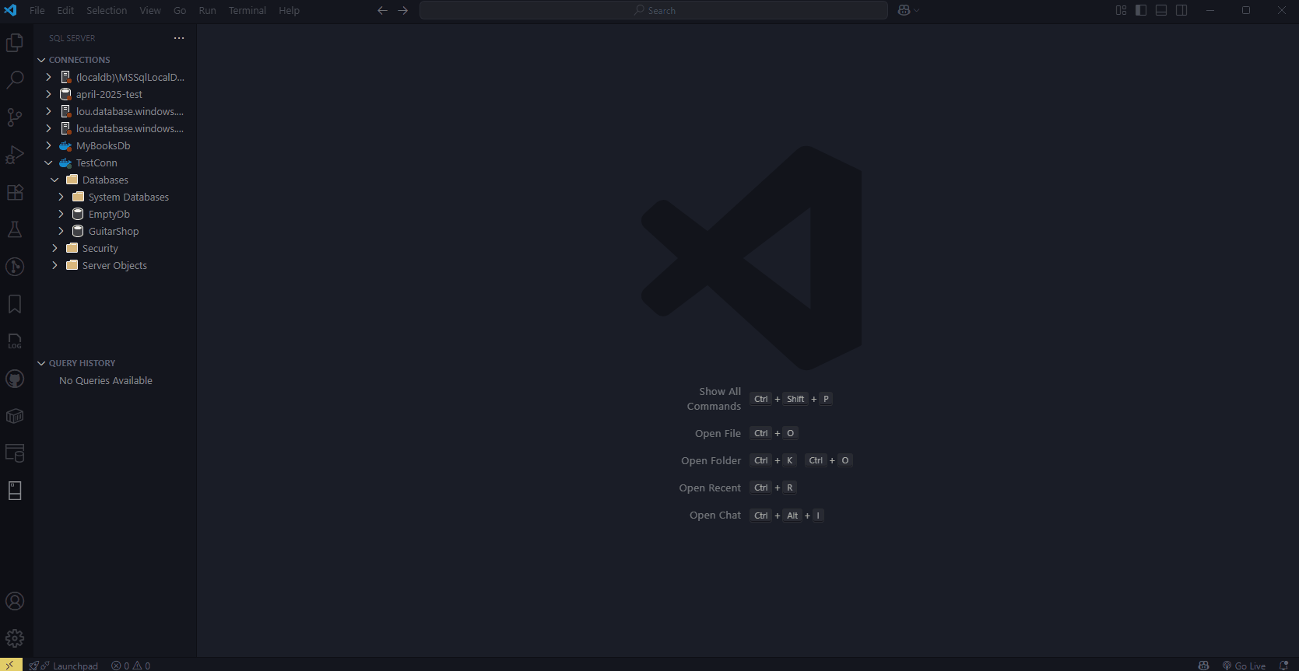Toggle the Primary Side Bar
The height and width of the screenshot is (671, 1299).
point(1141,10)
